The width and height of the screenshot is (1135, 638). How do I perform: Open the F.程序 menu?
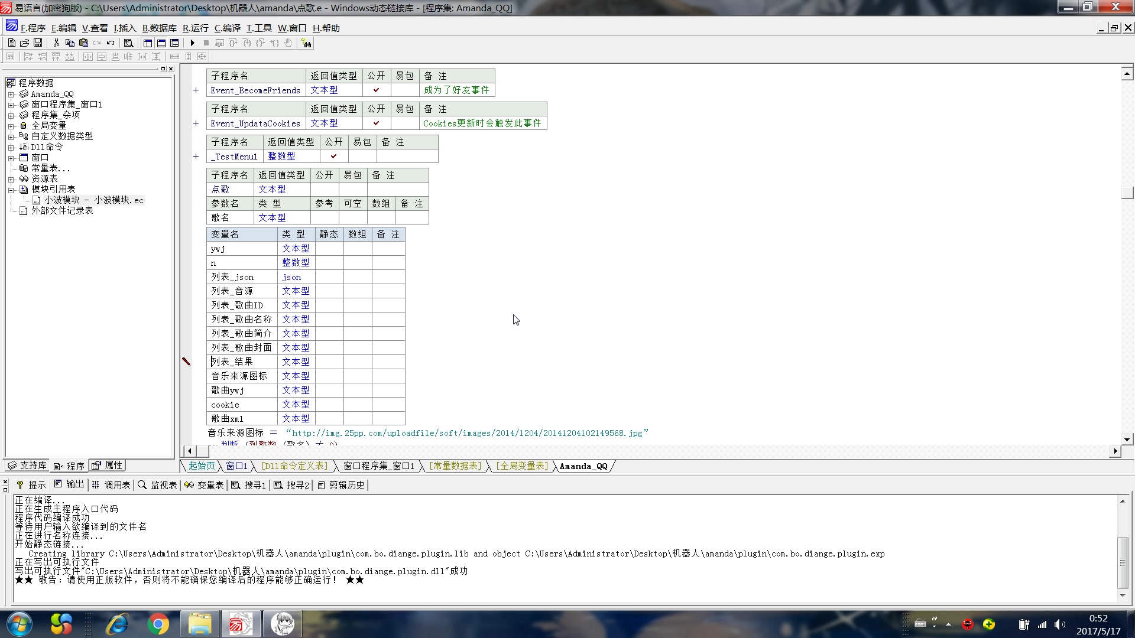pos(33,28)
